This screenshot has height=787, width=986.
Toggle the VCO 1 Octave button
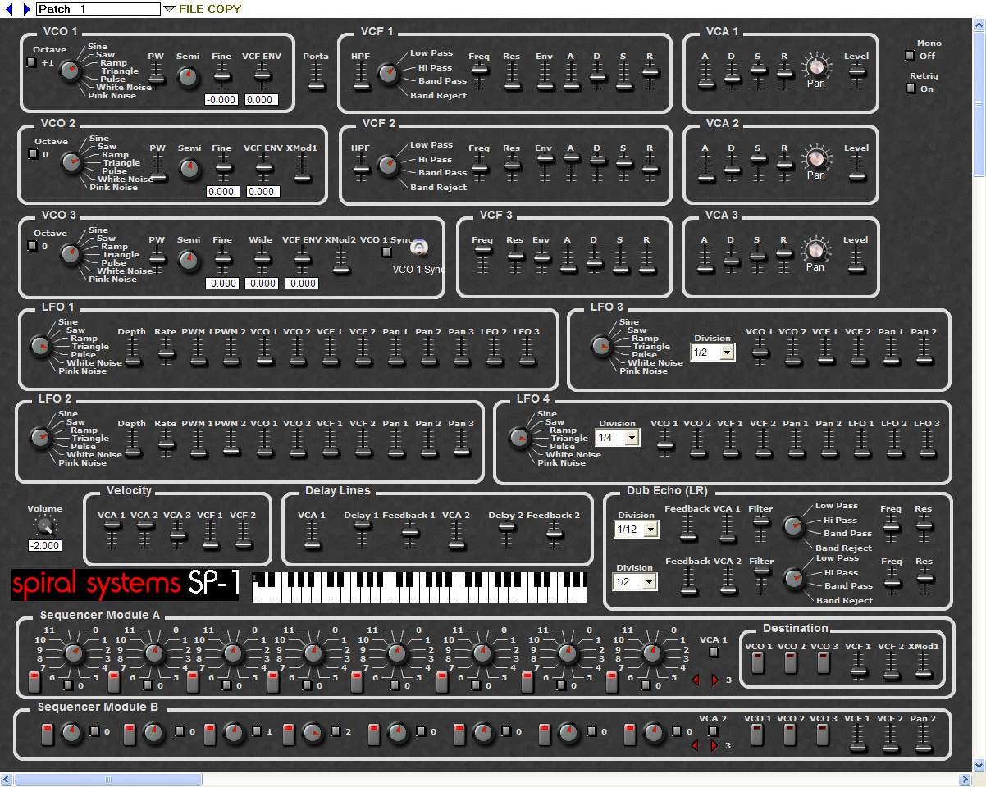tap(31, 62)
